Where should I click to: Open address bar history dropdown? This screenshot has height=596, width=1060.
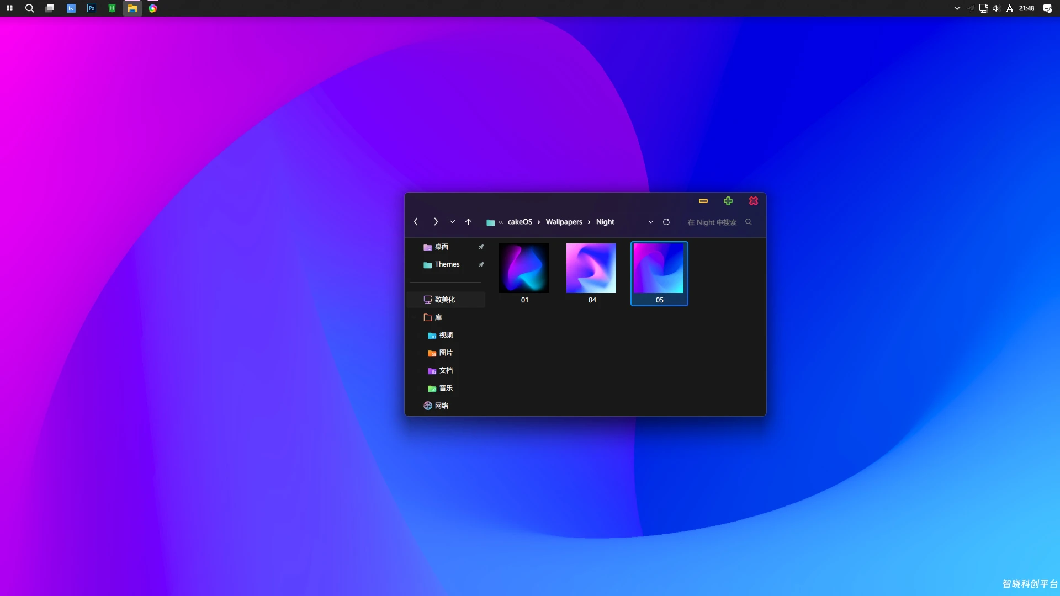651,222
